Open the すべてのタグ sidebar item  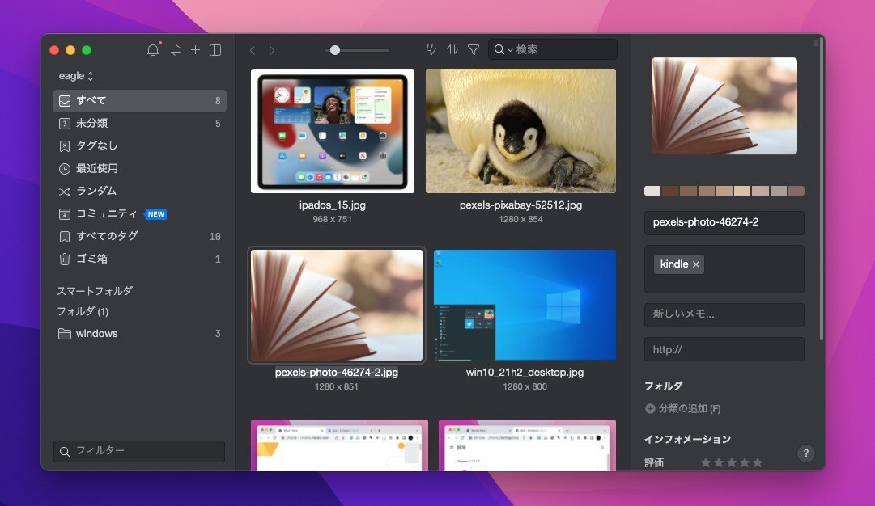(x=139, y=236)
